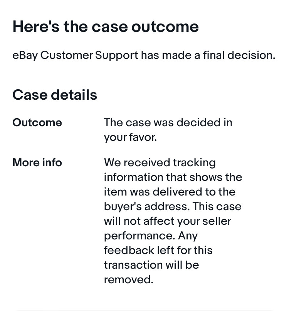The image size is (289, 311).
Task: Click the "Here's the case outcome" heading
Action: click(106, 27)
